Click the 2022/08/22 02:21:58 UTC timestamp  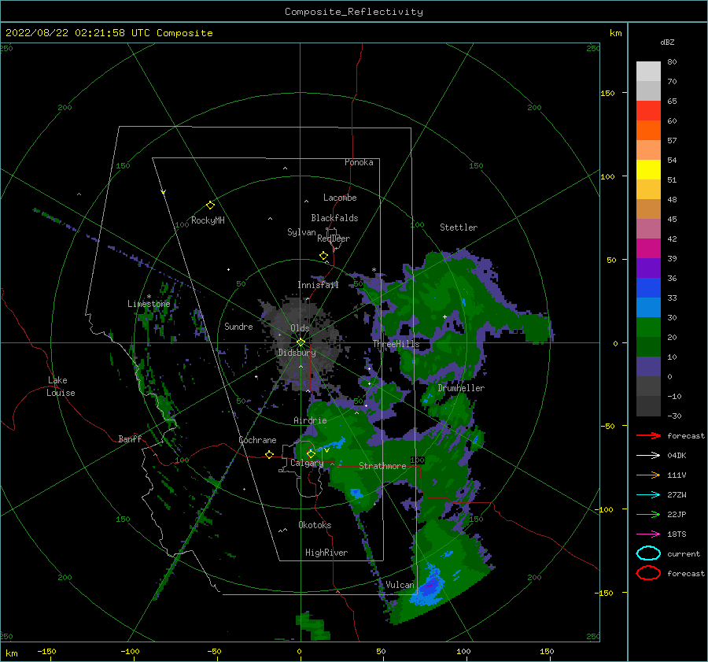pos(109,33)
